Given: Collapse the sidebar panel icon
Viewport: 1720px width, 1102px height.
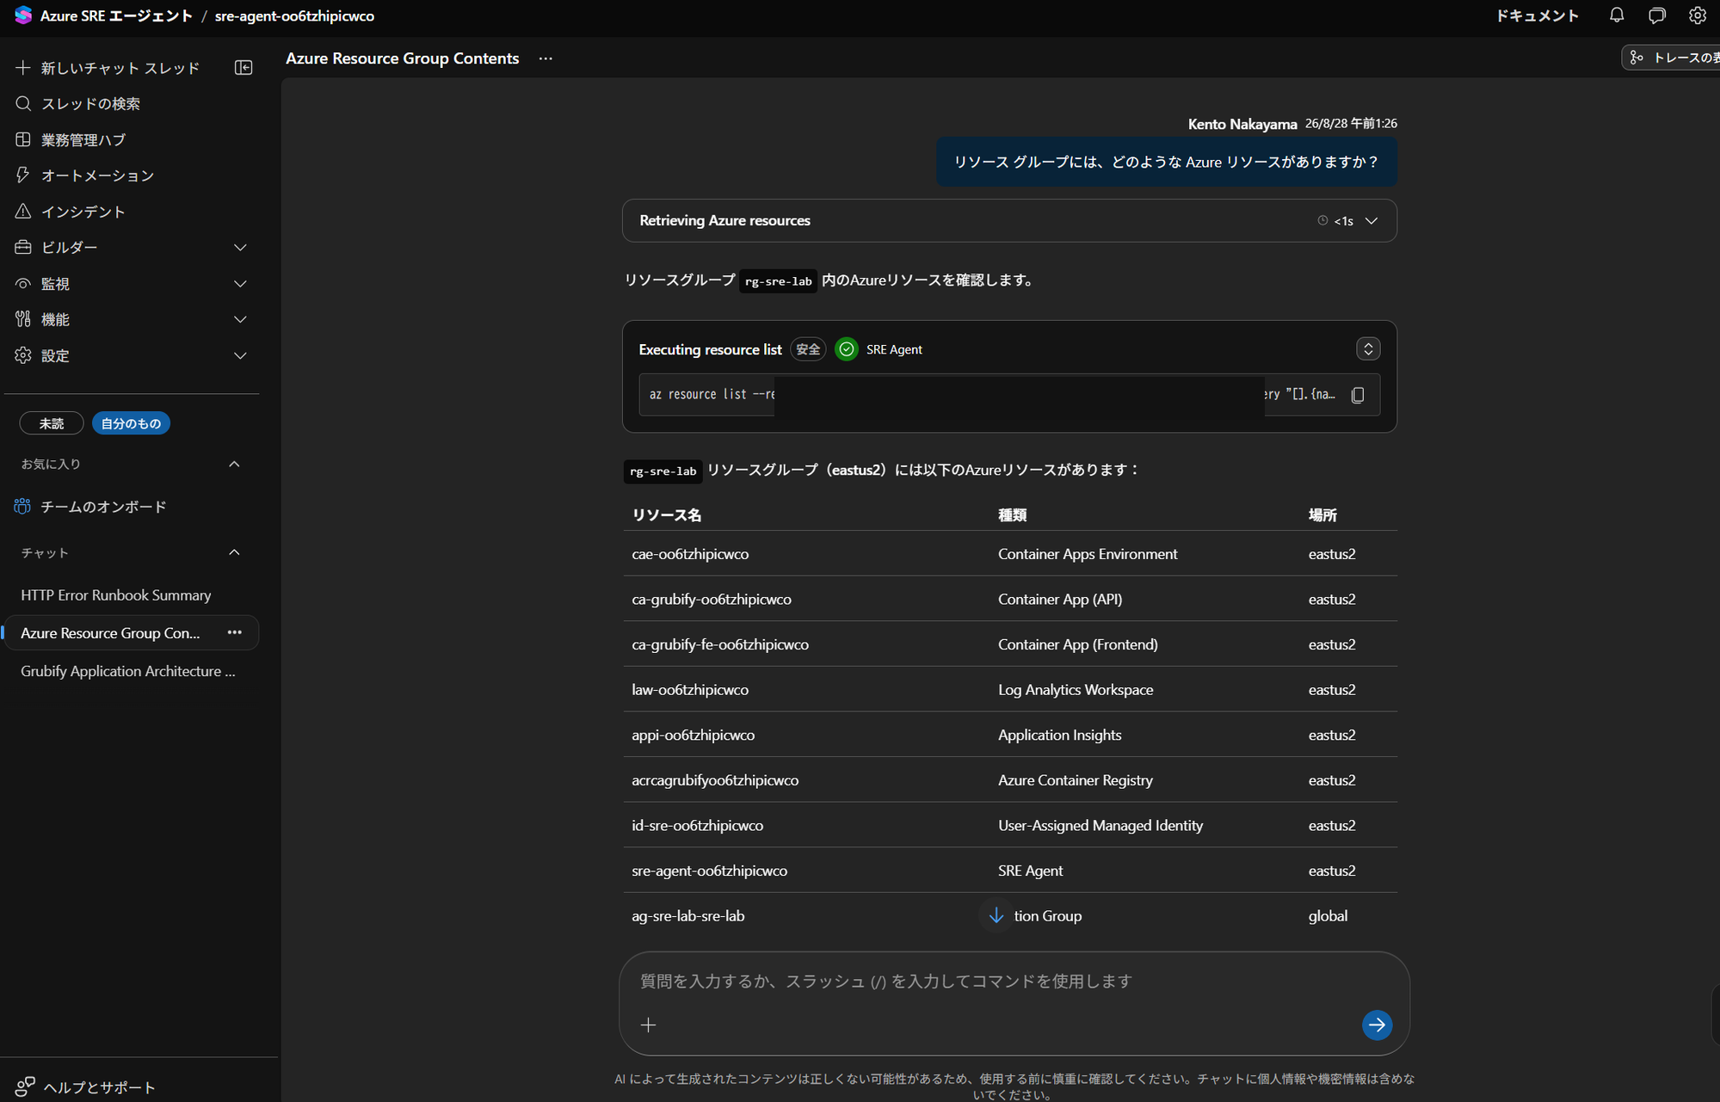Looking at the screenshot, I should tap(244, 67).
